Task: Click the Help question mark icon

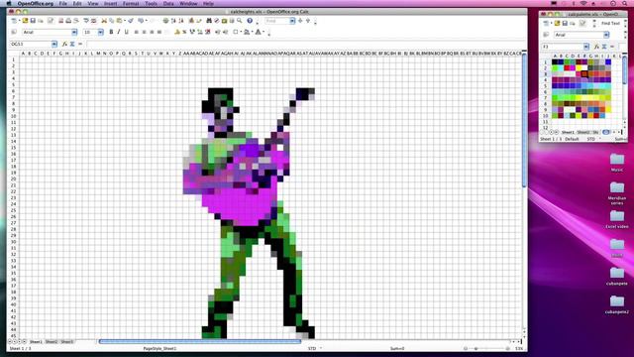Action: point(250,20)
